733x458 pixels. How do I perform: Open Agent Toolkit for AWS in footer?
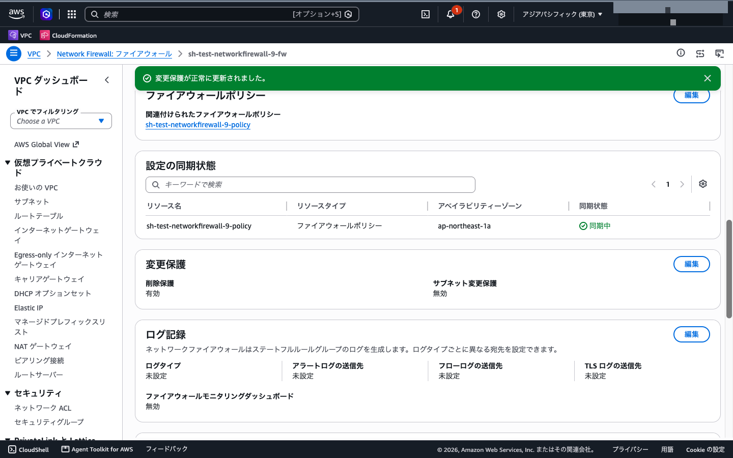97,449
